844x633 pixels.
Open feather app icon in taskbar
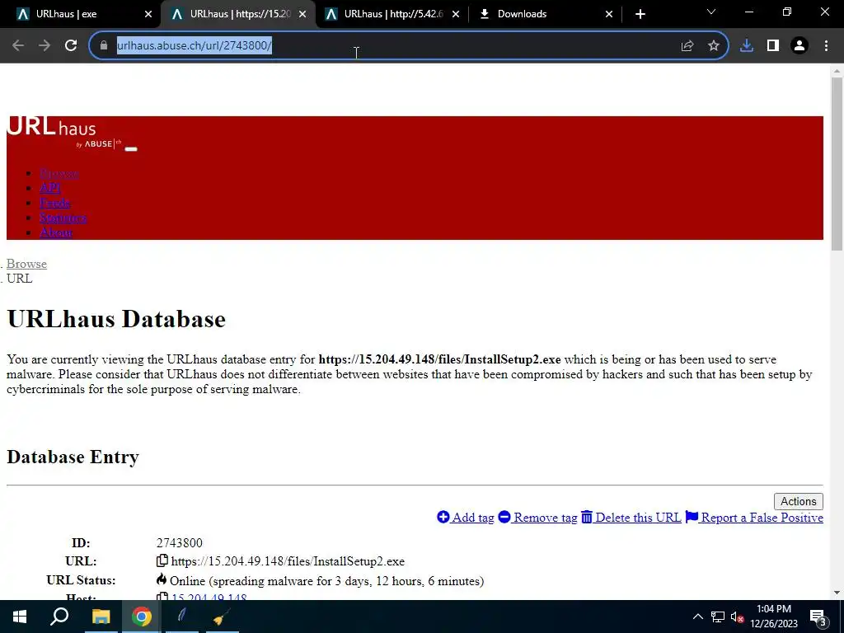click(x=182, y=617)
